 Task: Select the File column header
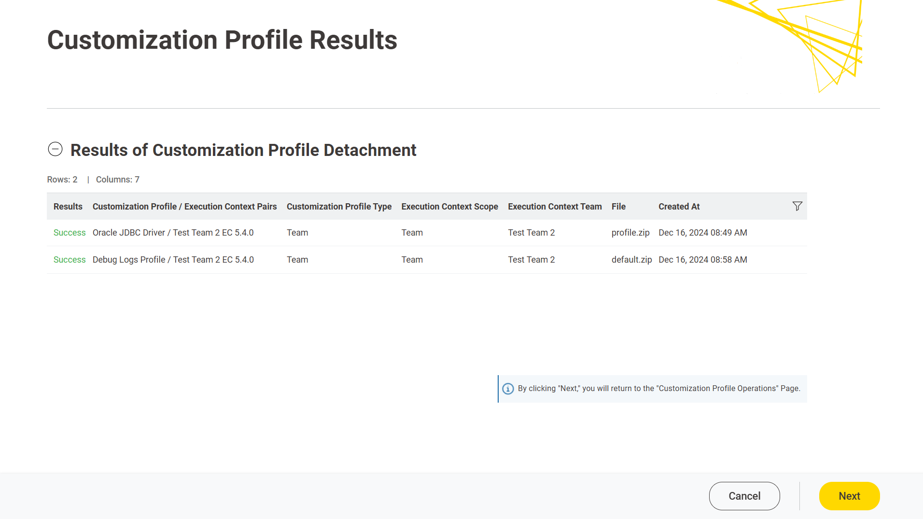[x=619, y=207]
